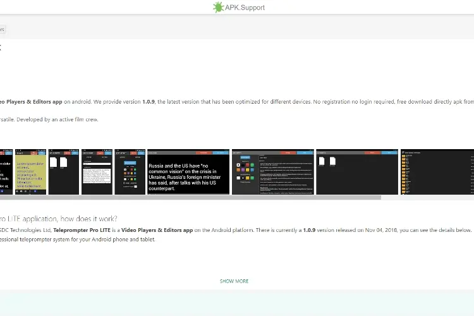The height and width of the screenshot is (316, 474).
Task: Open the APK.Support logo home link
Action: click(x=239, y=7)
